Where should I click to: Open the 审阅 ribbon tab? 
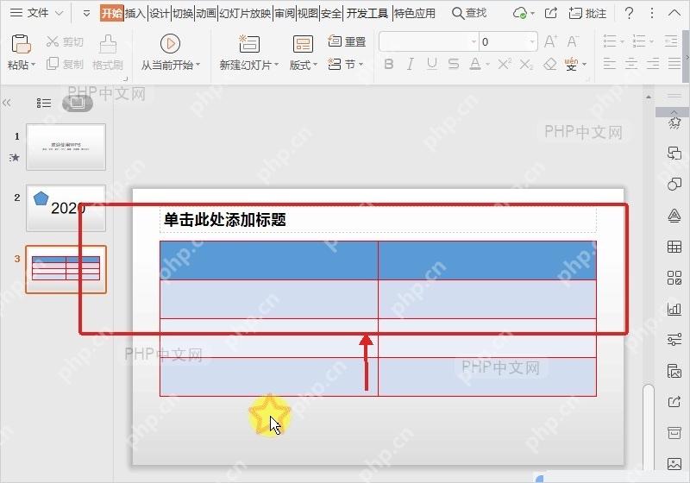285,13
